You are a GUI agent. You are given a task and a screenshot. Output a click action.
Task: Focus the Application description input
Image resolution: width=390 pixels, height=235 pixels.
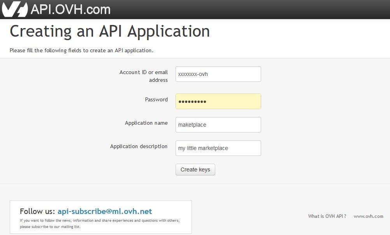pyautogui.click(x=218, y=148)
